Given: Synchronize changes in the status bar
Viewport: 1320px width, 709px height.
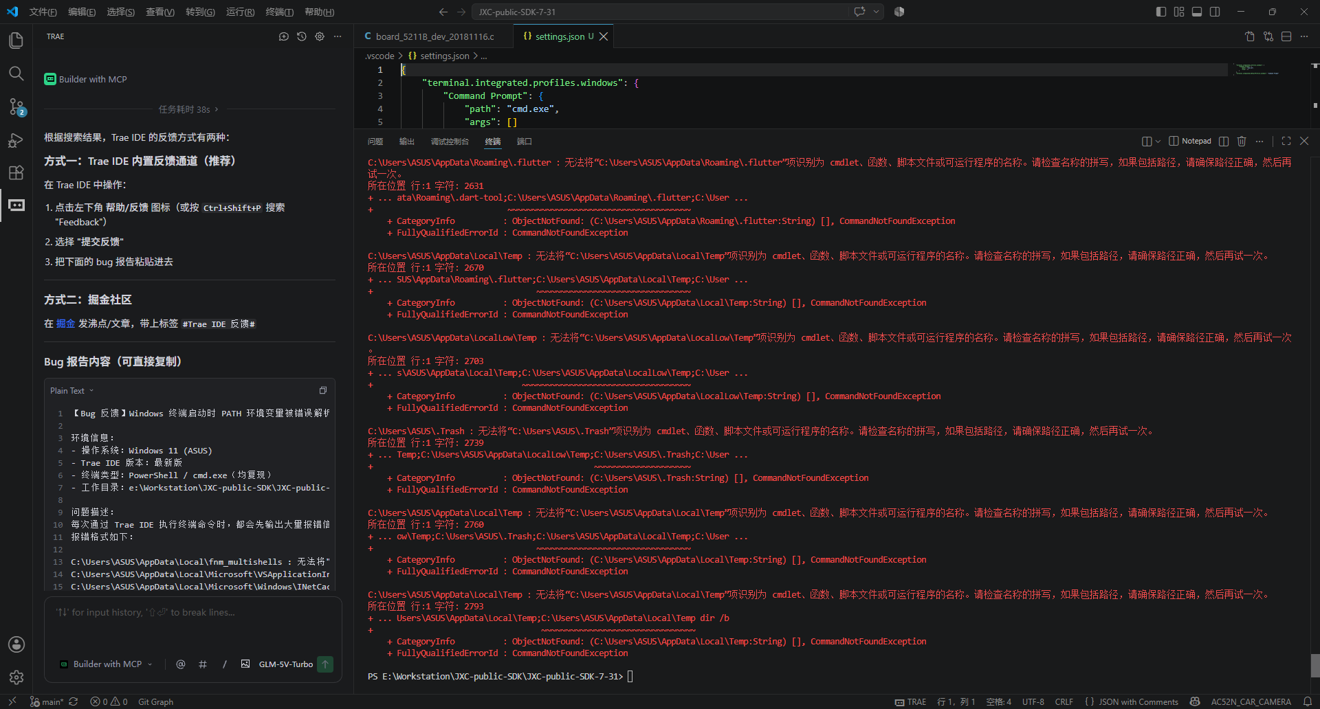Looking at the screenshot, I should (x=74, y=701).
